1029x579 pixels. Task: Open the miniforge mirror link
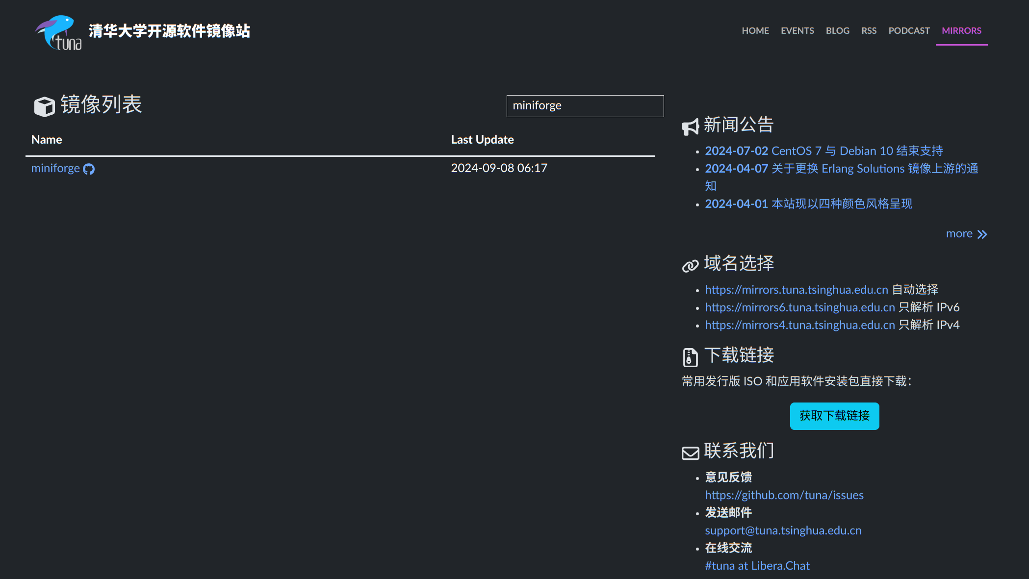pyautogui.click(x=55, y=168)
